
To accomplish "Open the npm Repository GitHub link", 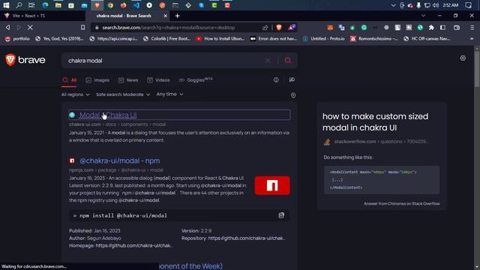I will click(x=247, y=238).
